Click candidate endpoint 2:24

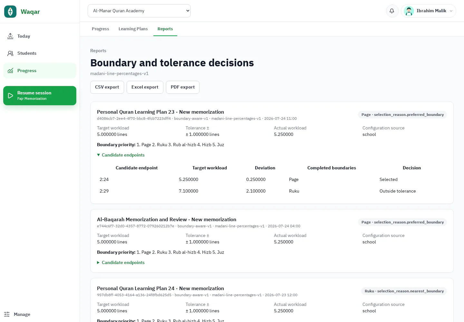coord(104,179)
